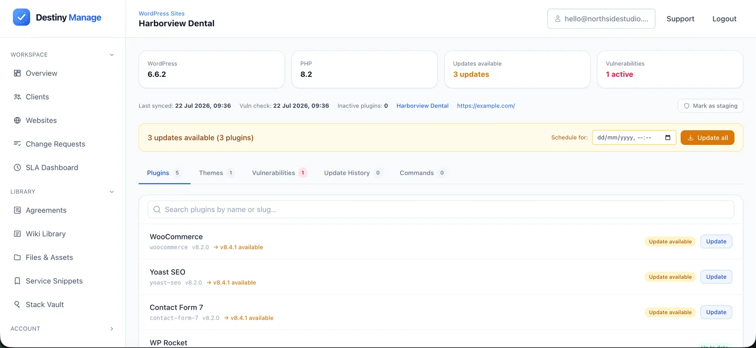Viewport: 756px width, 348px height.
Task: Collapse the Workspace section
Action: (112, 55)
